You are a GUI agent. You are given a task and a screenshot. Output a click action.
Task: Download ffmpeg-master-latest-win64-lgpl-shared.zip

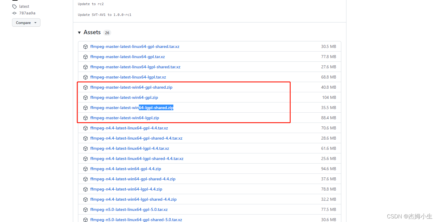pyautogui.click(x=132, y=108)
